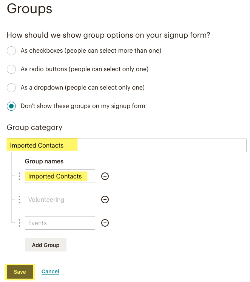Click the 'people can select more than one' label text
Screen dimensions: 250x282
coord(114,51)
